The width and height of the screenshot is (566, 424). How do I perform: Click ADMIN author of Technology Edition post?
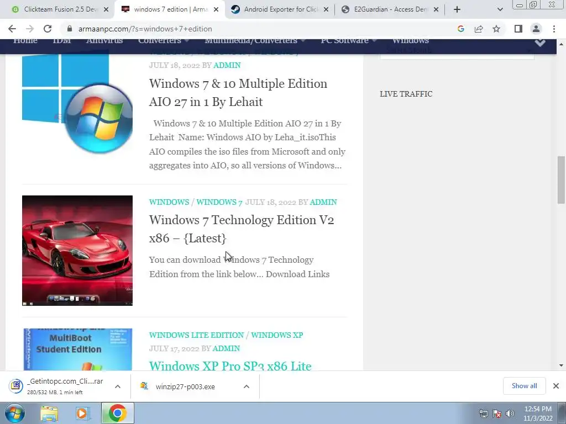323,202
